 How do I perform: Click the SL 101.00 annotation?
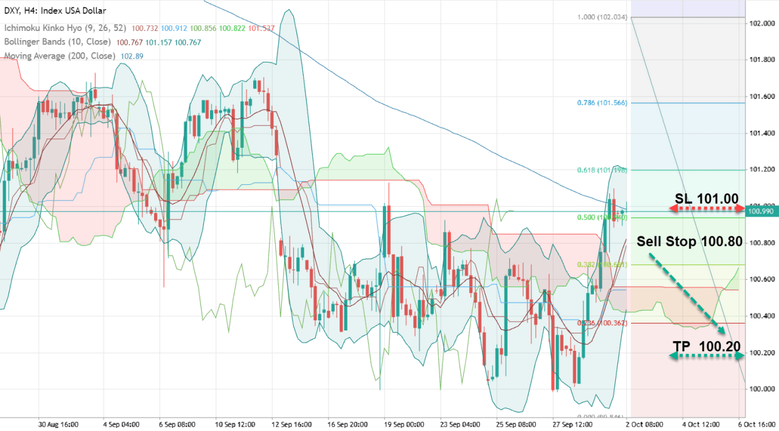707,198
